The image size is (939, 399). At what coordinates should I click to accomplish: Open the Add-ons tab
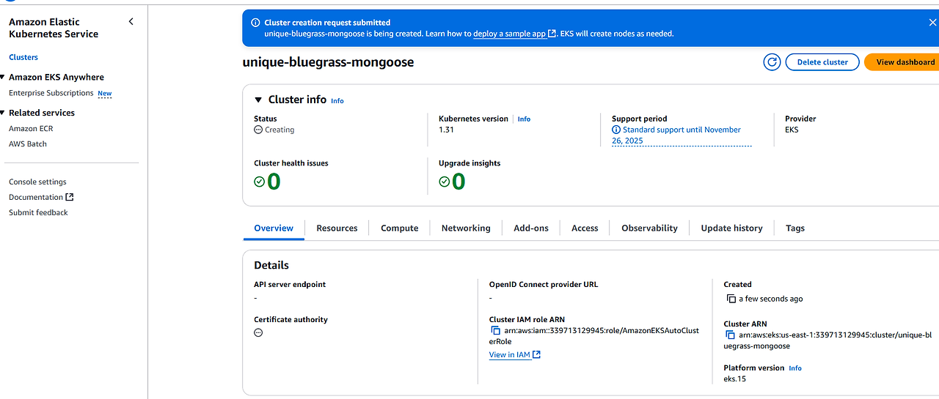[531, 228]
